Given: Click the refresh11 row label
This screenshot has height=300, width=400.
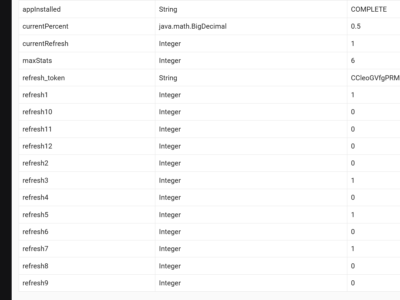Looking at the screenshot, I should [37, 129].
